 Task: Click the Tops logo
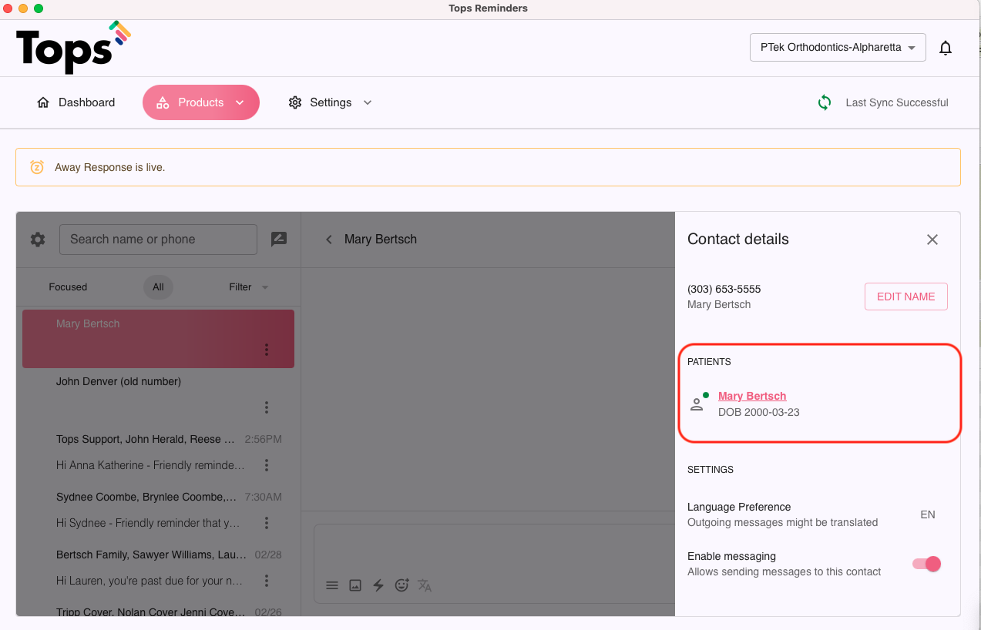coord(73,48)
